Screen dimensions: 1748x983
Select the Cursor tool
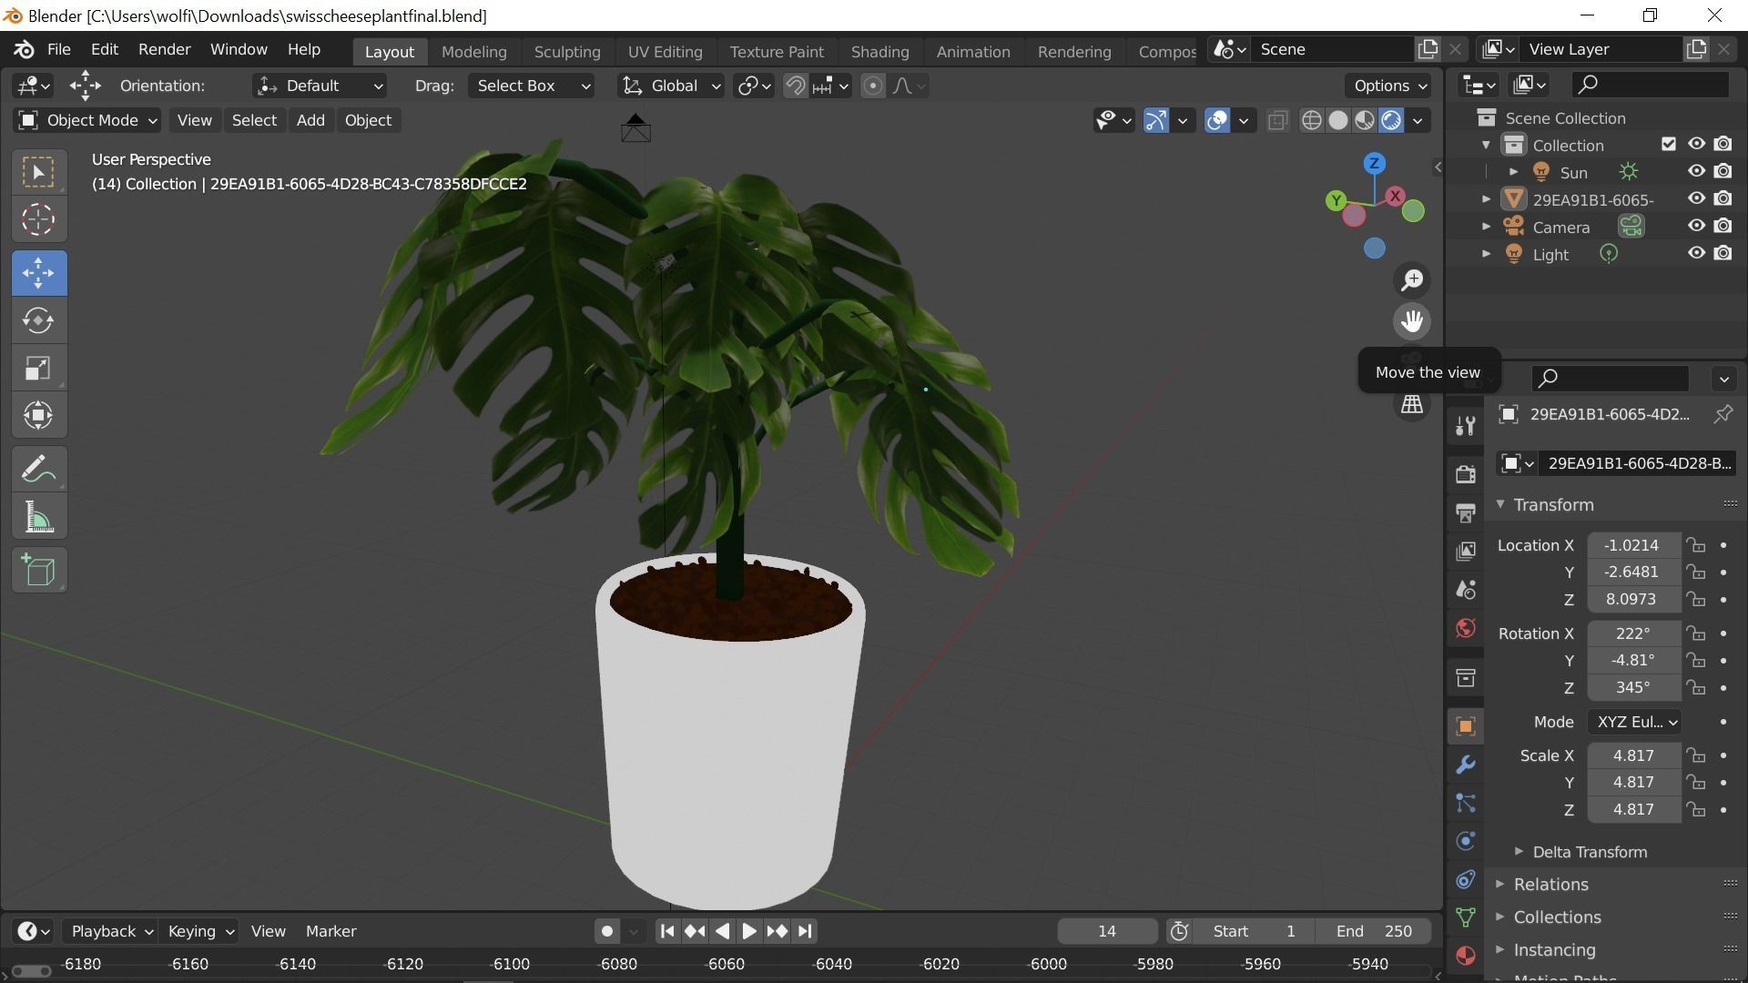(38, 219)
